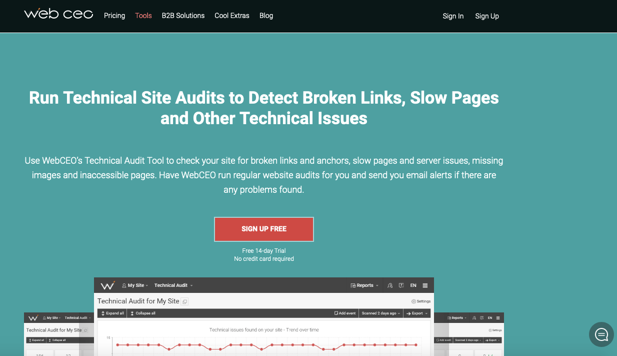Open Reports dropdown in large dashboard preview

(x=364, y=285)
